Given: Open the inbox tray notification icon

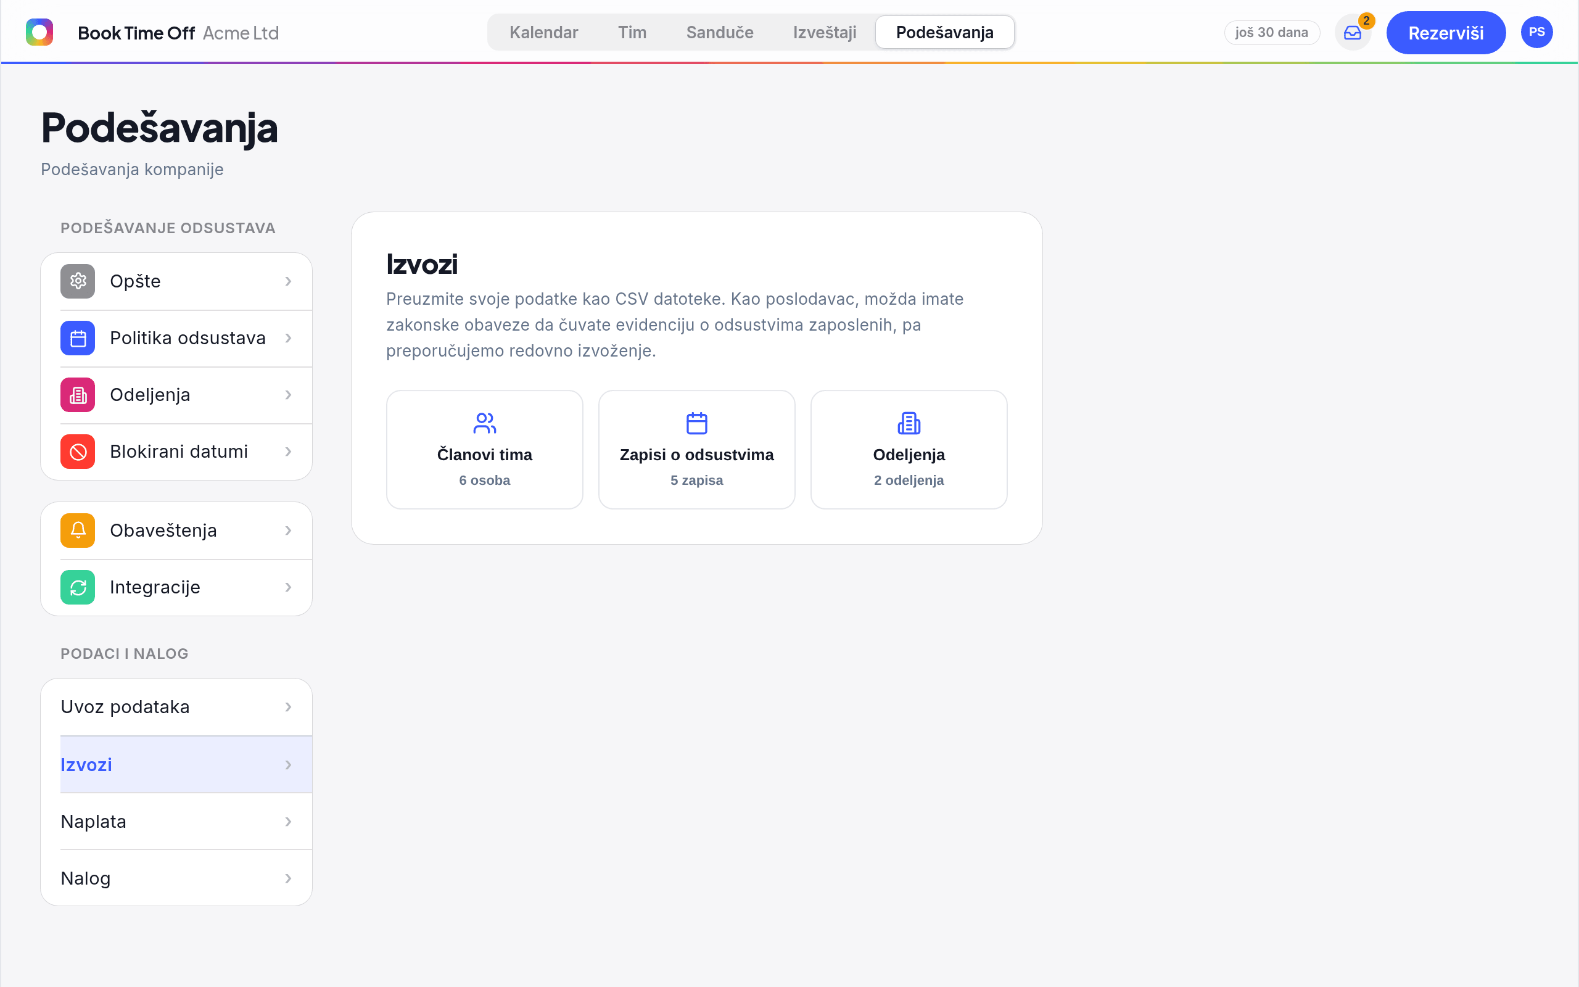Looking at the screenshot, I should 1352,33.
